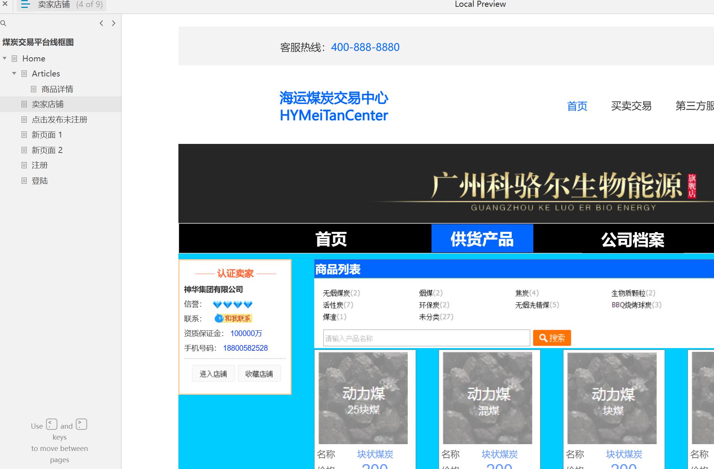Switch to the 供货产品 tab
Image resolution: width=714 pixels, height=469 pixels.
tap(482, 238)
